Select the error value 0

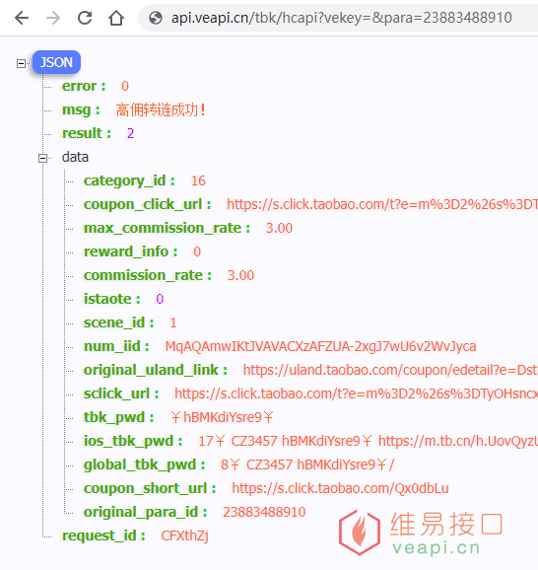tap(125, 86)
